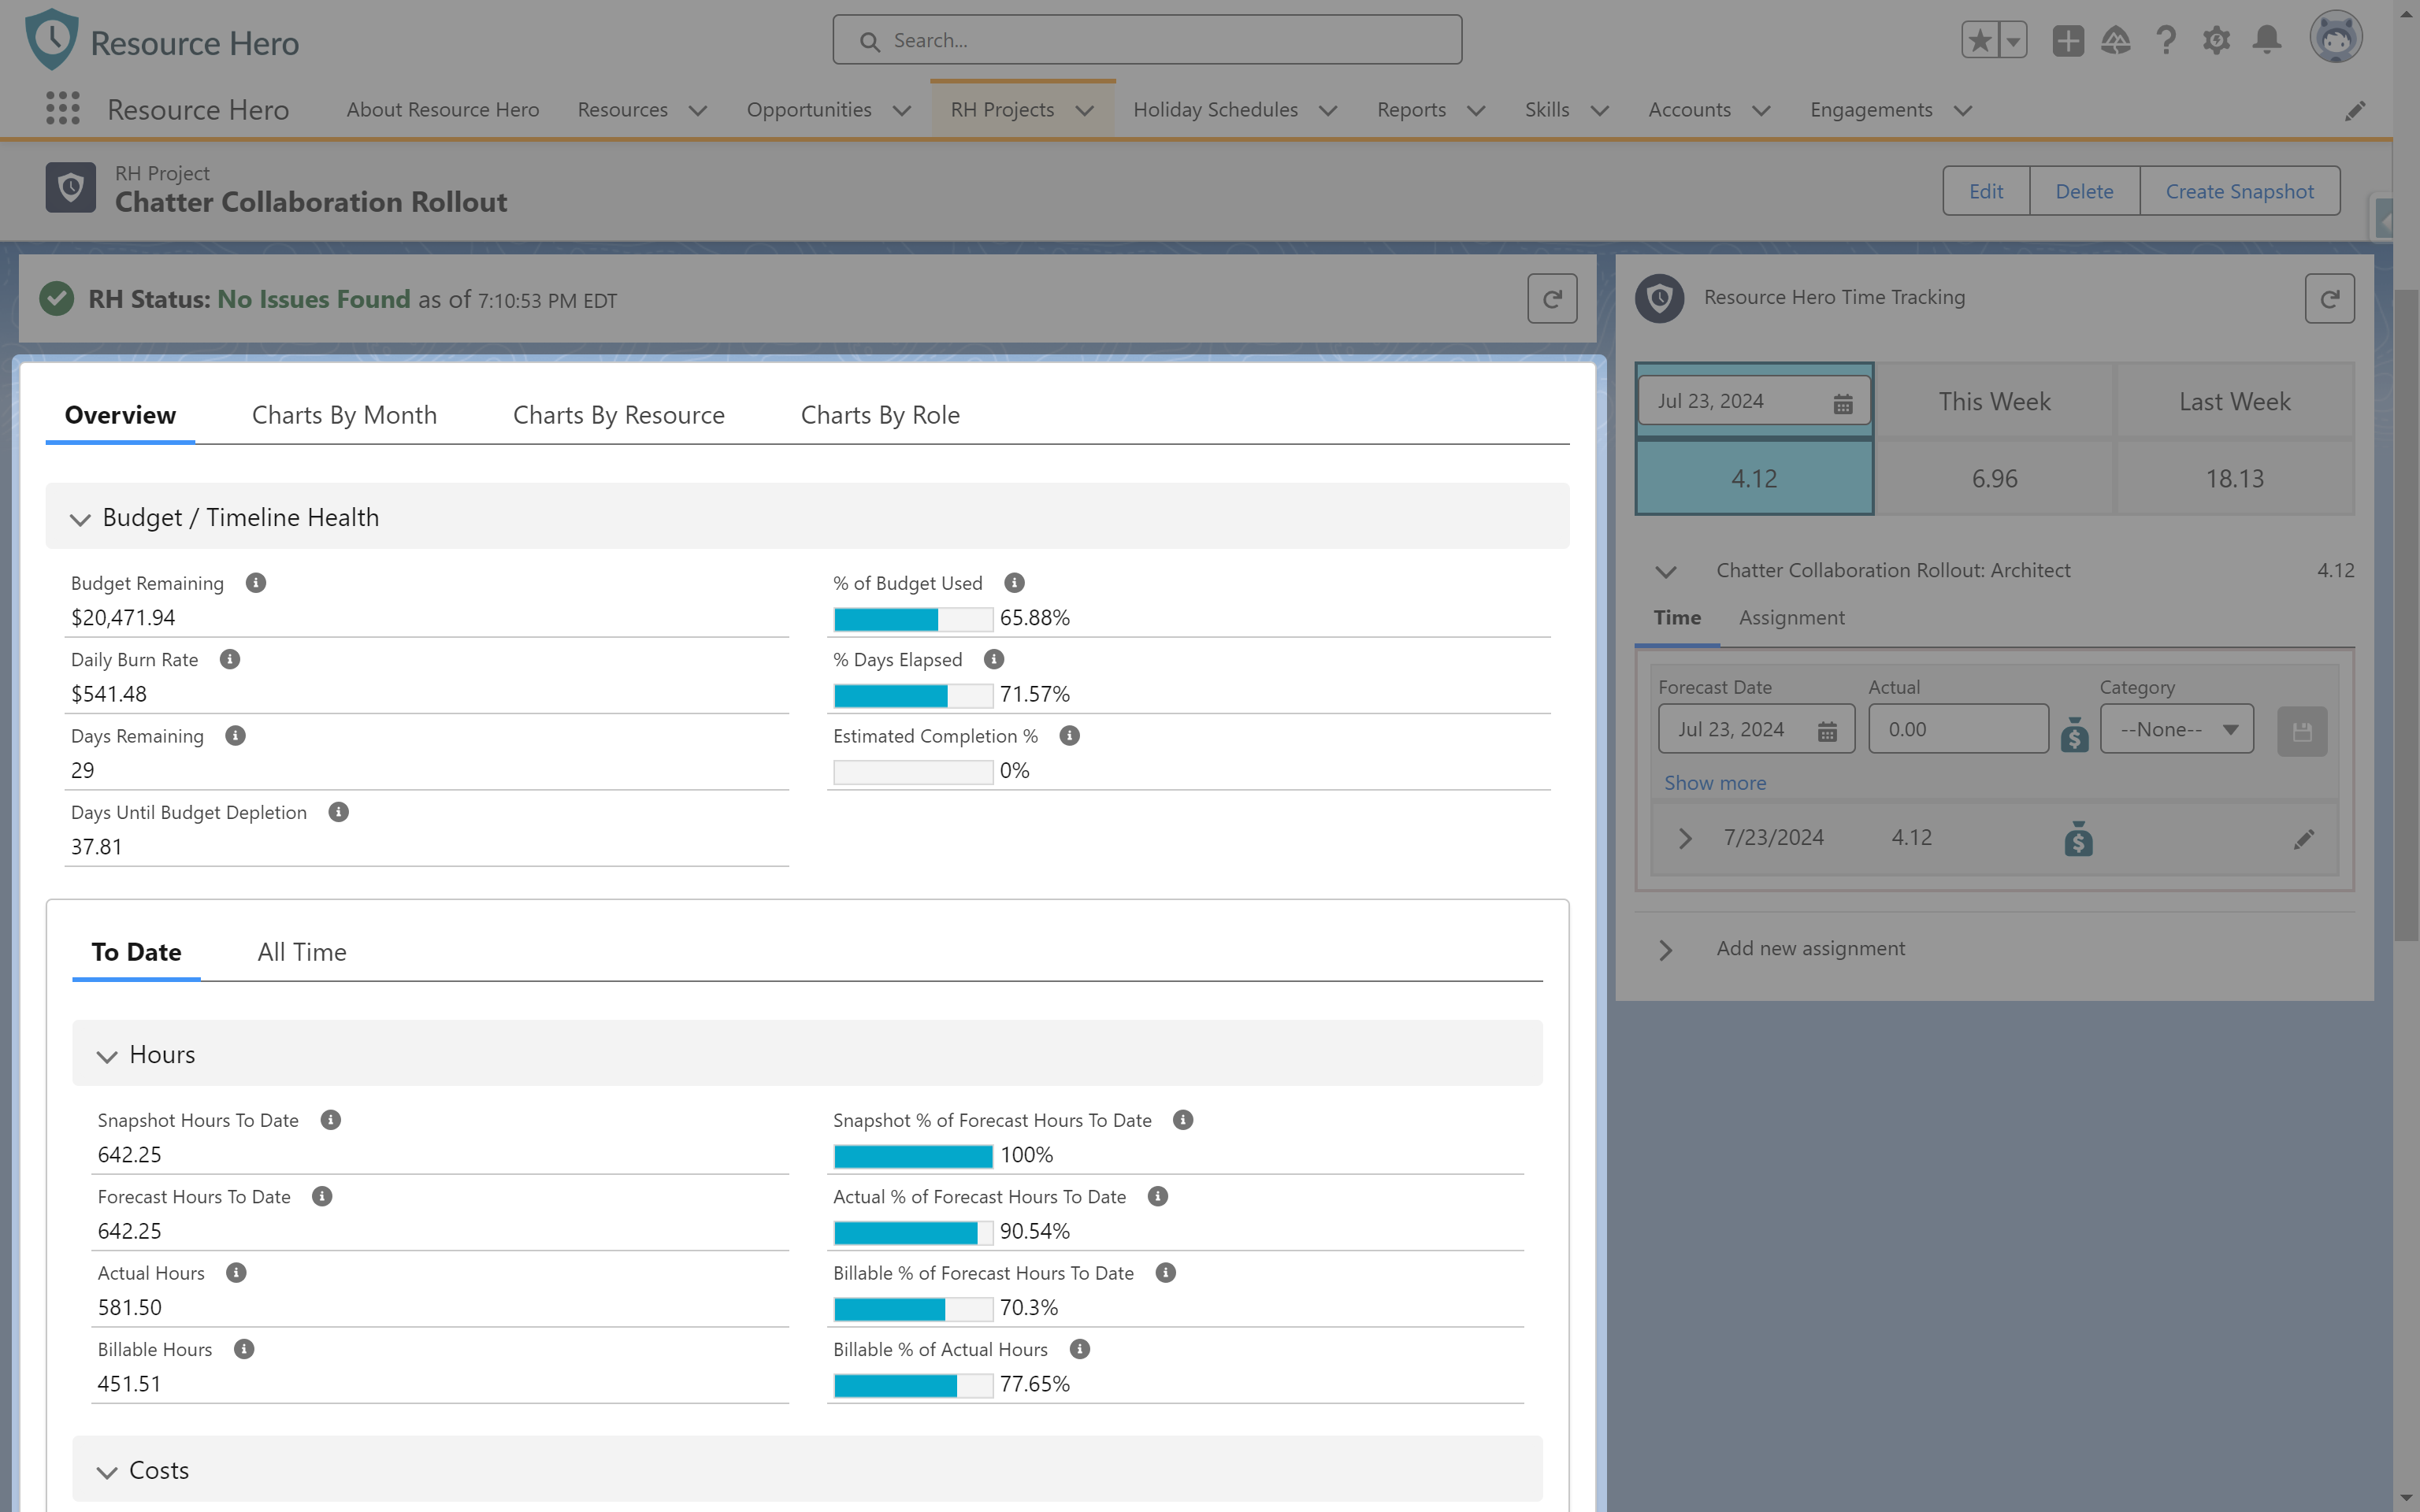Open the App Launcher grid icon
The height and width of the screenshot is (1512, 2420).
coord(63,109)
